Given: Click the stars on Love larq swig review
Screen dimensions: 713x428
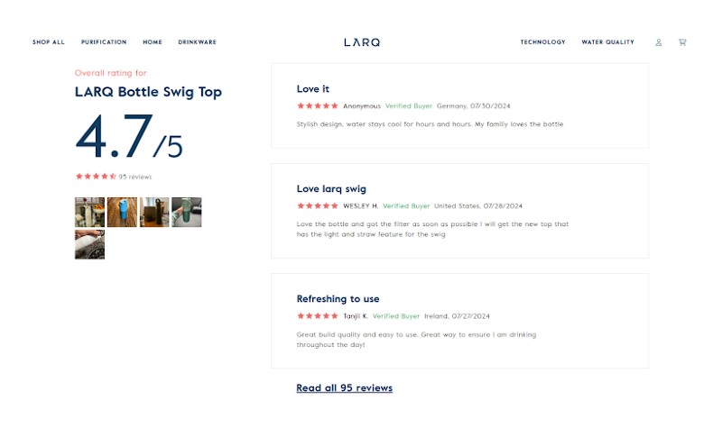Looking at the screenshot, I should (x=318, y=205).
